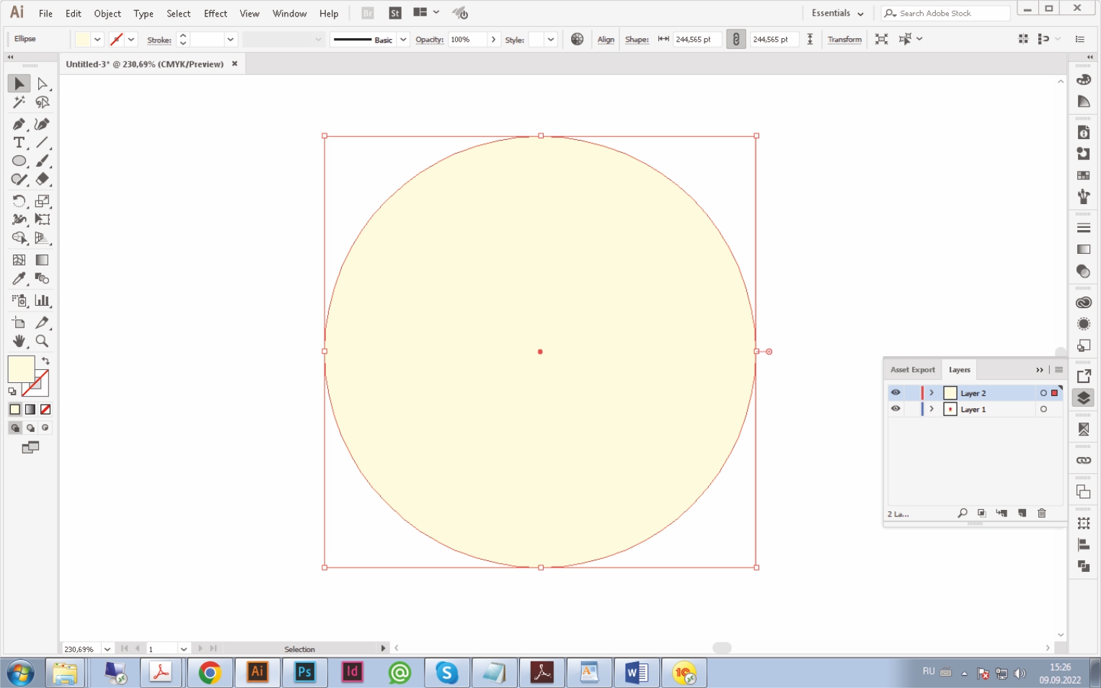The height and width of the screenshot is (688, 1101).
Task: Select the Eyedropper tool
Action: (19, 279)
